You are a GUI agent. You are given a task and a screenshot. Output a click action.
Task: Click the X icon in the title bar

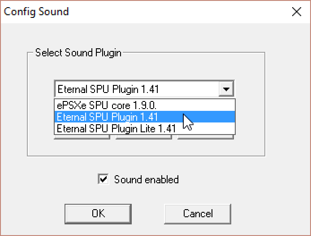tap(296, 12)
